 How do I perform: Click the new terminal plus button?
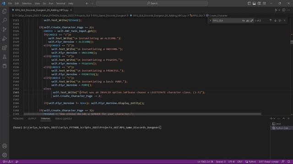click(x=271, y=118)
